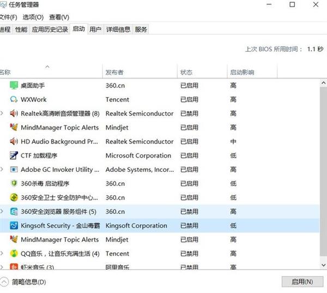Collapse details via 简略信息 arrow icon
This screenshot has height=293, width=327.
pyautogui.click(x=4, y=282)
